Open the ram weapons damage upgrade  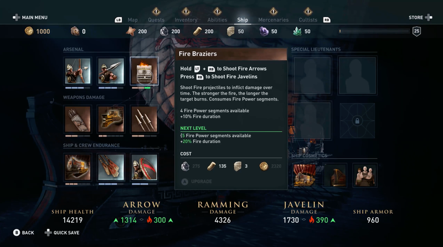click(x=111, y=119)
